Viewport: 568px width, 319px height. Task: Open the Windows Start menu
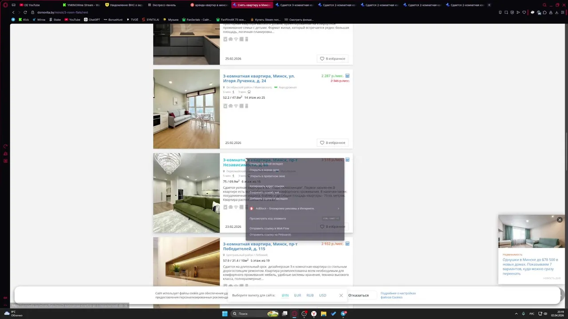[x=225, y=314]
